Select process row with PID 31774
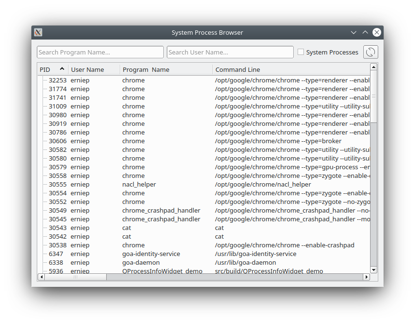This screenshot has height=324, width=415. (204, 89)
